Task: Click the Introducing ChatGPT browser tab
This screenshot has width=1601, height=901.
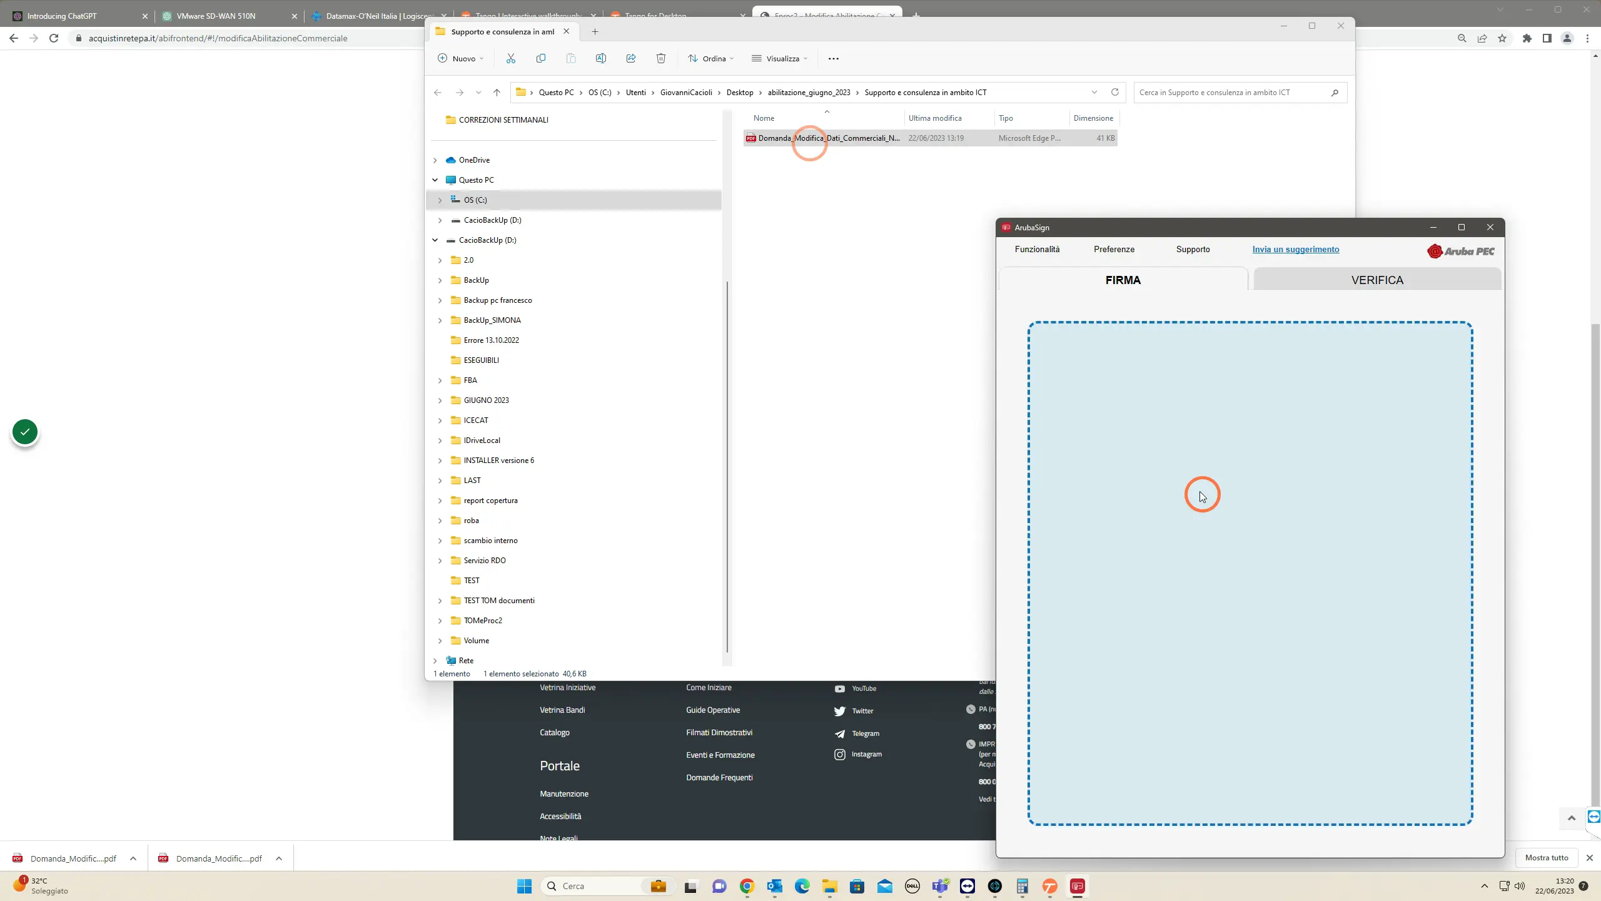Action: tap(81, 16)
